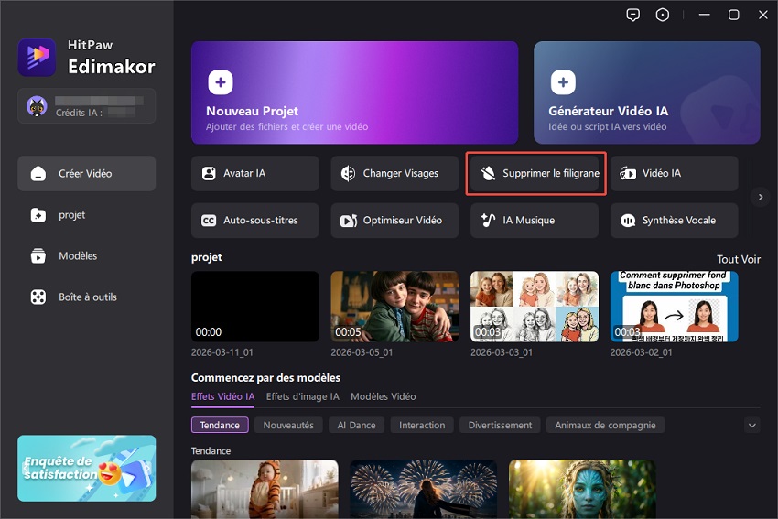Image resolution: width=778 pixels, height=519 pixels.
Task: Expand the effect category list chevron
Action: tap(752, 426)
